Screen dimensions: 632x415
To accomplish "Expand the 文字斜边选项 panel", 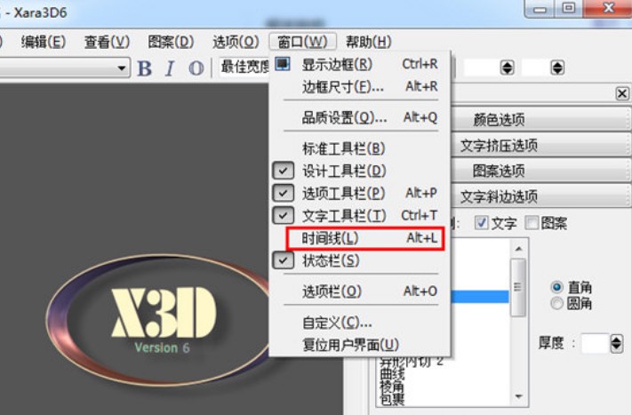I will point(540,196).
